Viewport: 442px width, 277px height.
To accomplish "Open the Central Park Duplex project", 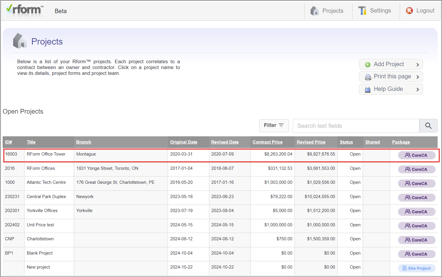I will click(x=46, y=197).
